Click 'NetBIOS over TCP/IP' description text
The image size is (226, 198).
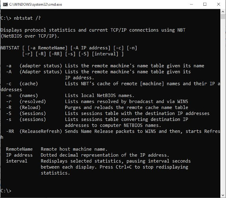30,36
